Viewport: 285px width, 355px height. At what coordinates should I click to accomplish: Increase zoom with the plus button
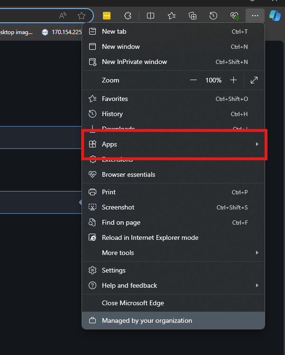[233, 80]
